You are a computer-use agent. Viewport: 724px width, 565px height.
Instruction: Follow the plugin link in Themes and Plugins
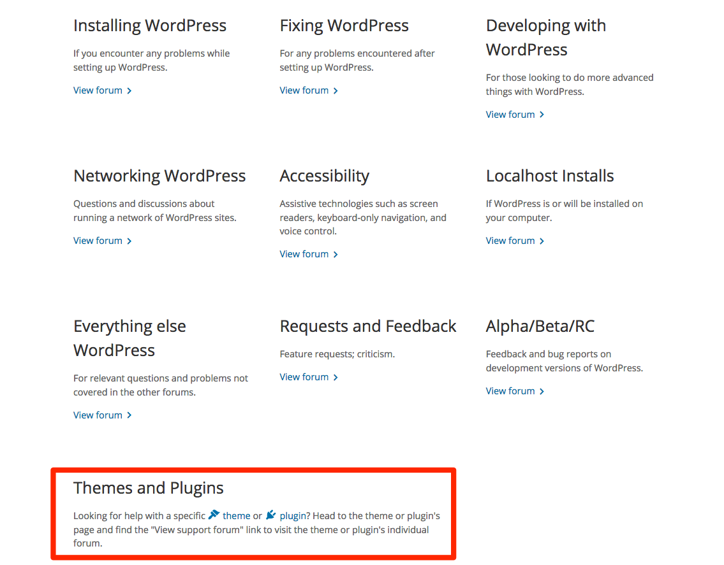pos(293,516)
